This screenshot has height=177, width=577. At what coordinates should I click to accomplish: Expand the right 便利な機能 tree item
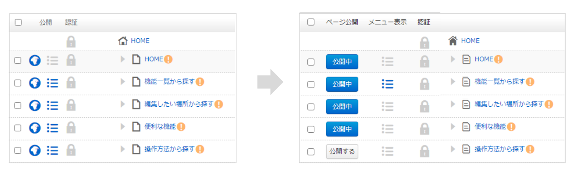[x=453, y=126]
